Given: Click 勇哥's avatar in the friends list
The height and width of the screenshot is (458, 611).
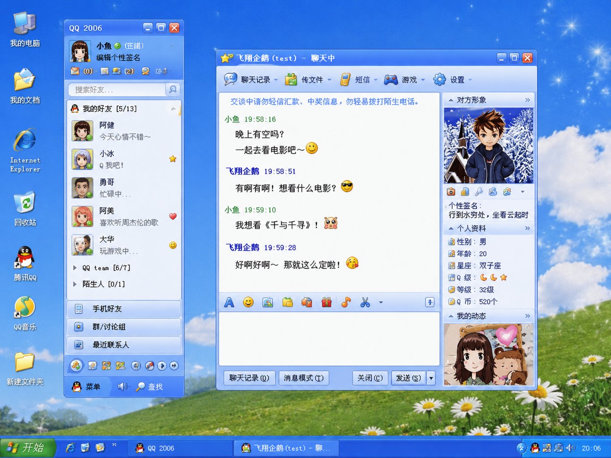Looking at the screenshot, I should coord(82,188).
